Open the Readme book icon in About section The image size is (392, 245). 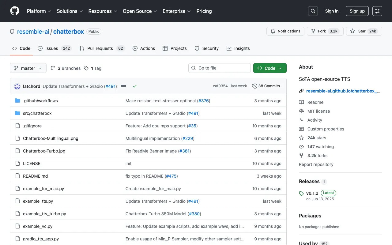302,102
